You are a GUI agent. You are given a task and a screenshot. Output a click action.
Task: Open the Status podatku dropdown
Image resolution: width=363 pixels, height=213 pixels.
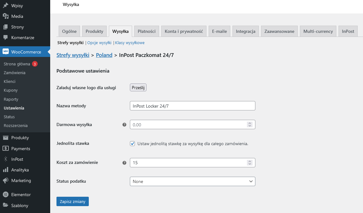pos(192,181)
